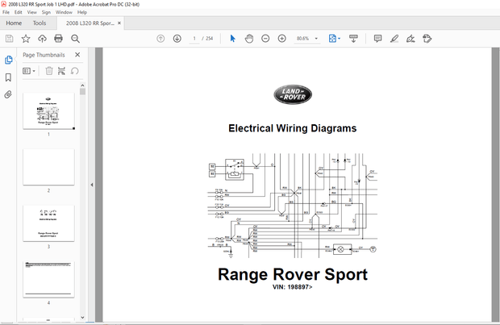
Task: Zoom out with minus icon
Action: click(265, 39)
